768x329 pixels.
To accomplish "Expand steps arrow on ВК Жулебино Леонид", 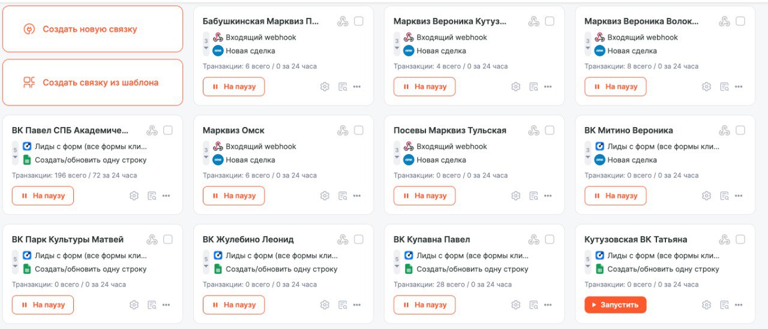I will pos(206,267).
